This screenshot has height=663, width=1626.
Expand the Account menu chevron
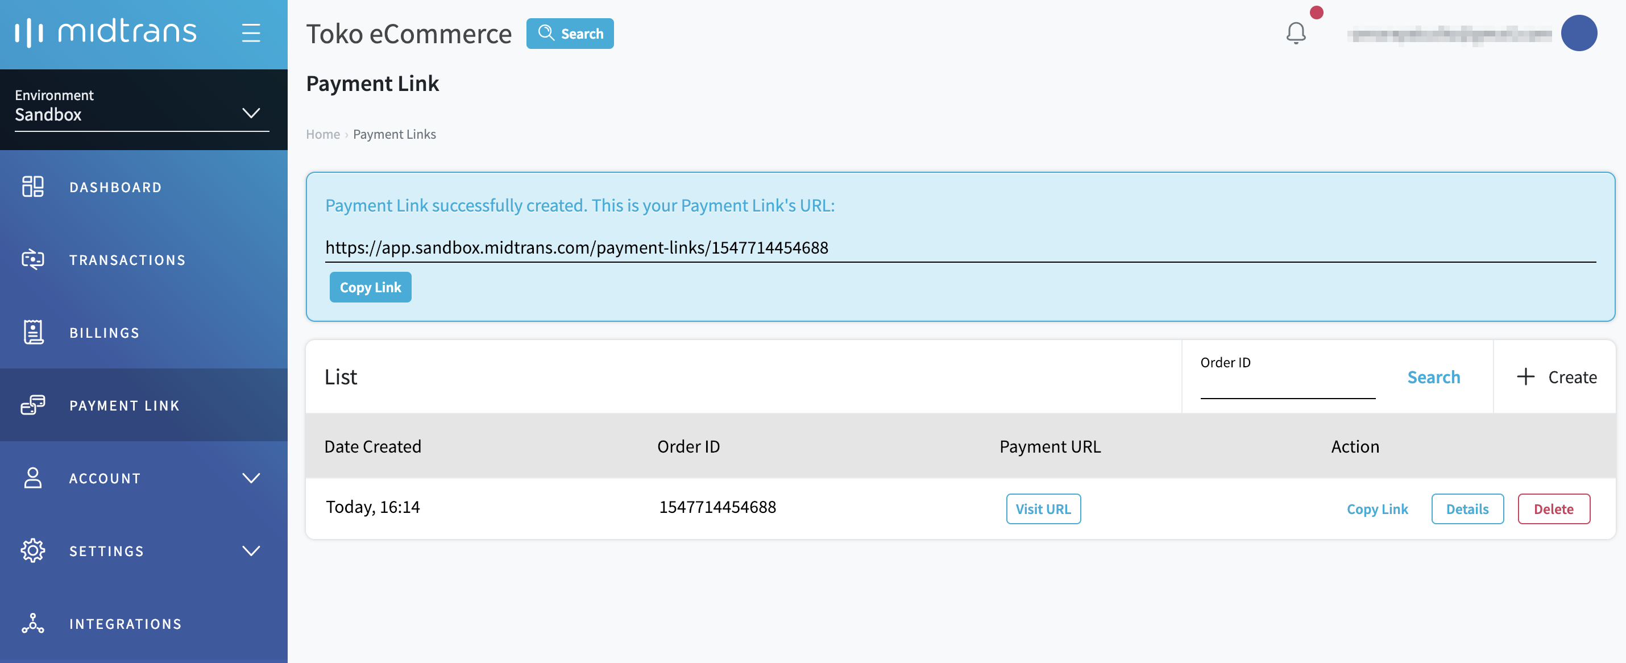pyautogui.click(x=251, y=478)
